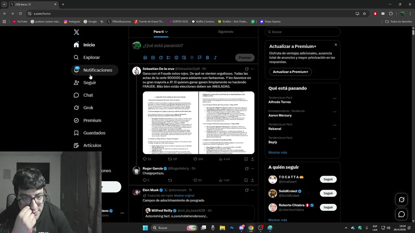Add a poll to the post
The image size is (415, 233).
(x=169, y=58)
